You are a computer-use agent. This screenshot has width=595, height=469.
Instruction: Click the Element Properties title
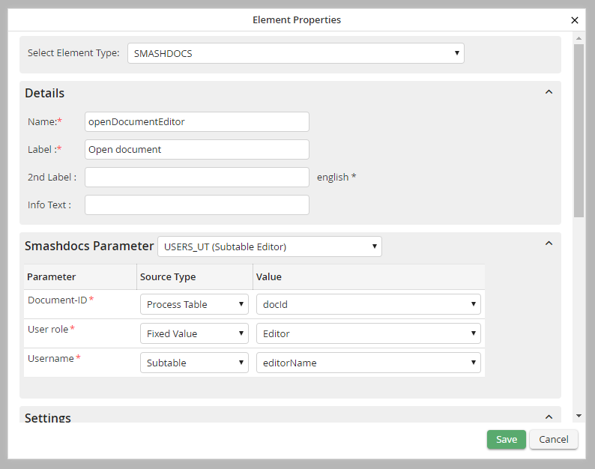(x=297, y=19)
